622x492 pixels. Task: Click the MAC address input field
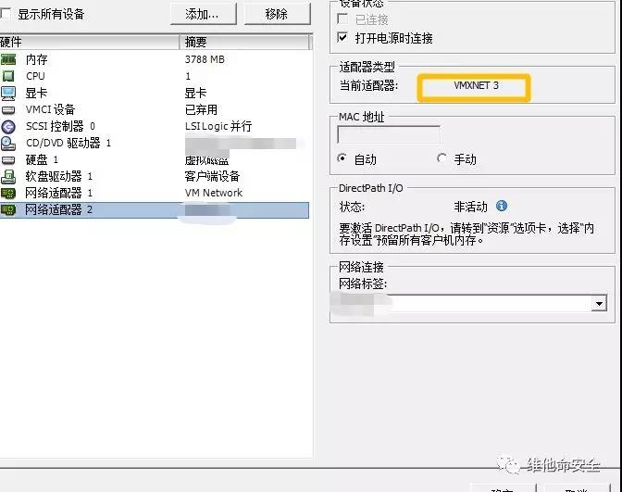pos(389,135)
